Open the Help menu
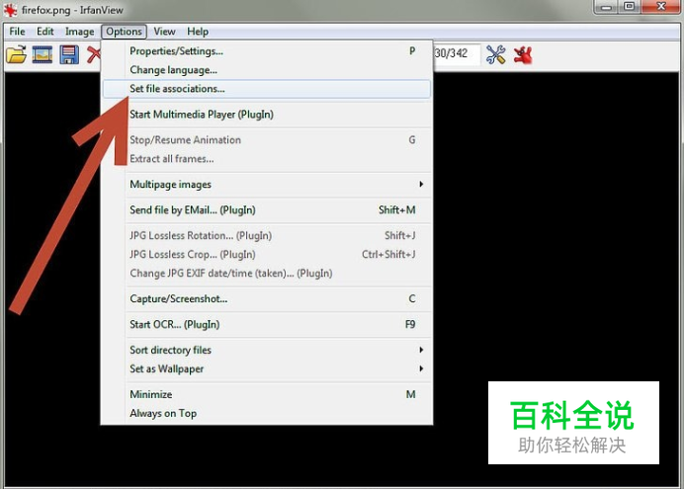The height and width of the screenshot is (489, 684). click(x=198, y=32)
